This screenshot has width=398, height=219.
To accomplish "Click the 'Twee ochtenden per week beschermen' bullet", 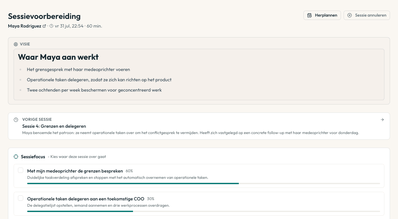I will [x=94, y=90].
